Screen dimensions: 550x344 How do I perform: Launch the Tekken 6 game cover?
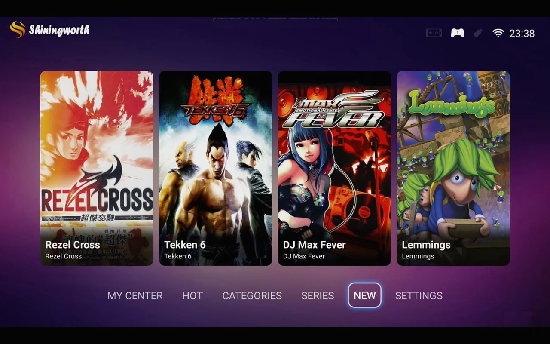point(215,168)
